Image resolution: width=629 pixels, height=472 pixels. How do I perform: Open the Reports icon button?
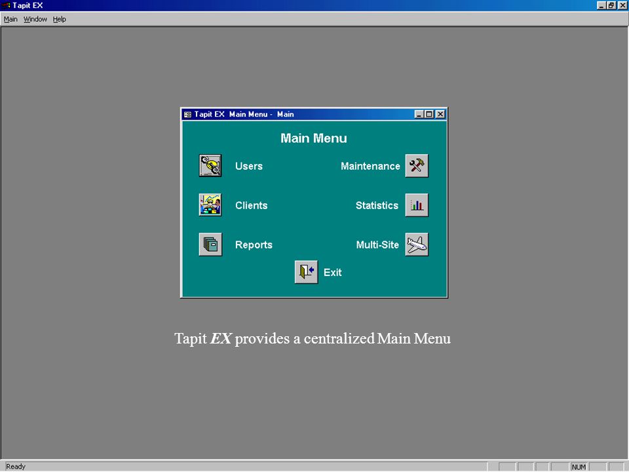[210, 244]
